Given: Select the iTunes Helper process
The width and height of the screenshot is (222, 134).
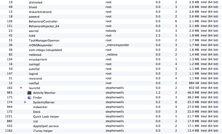Looking at the screenshot, I should pos(111,131).
